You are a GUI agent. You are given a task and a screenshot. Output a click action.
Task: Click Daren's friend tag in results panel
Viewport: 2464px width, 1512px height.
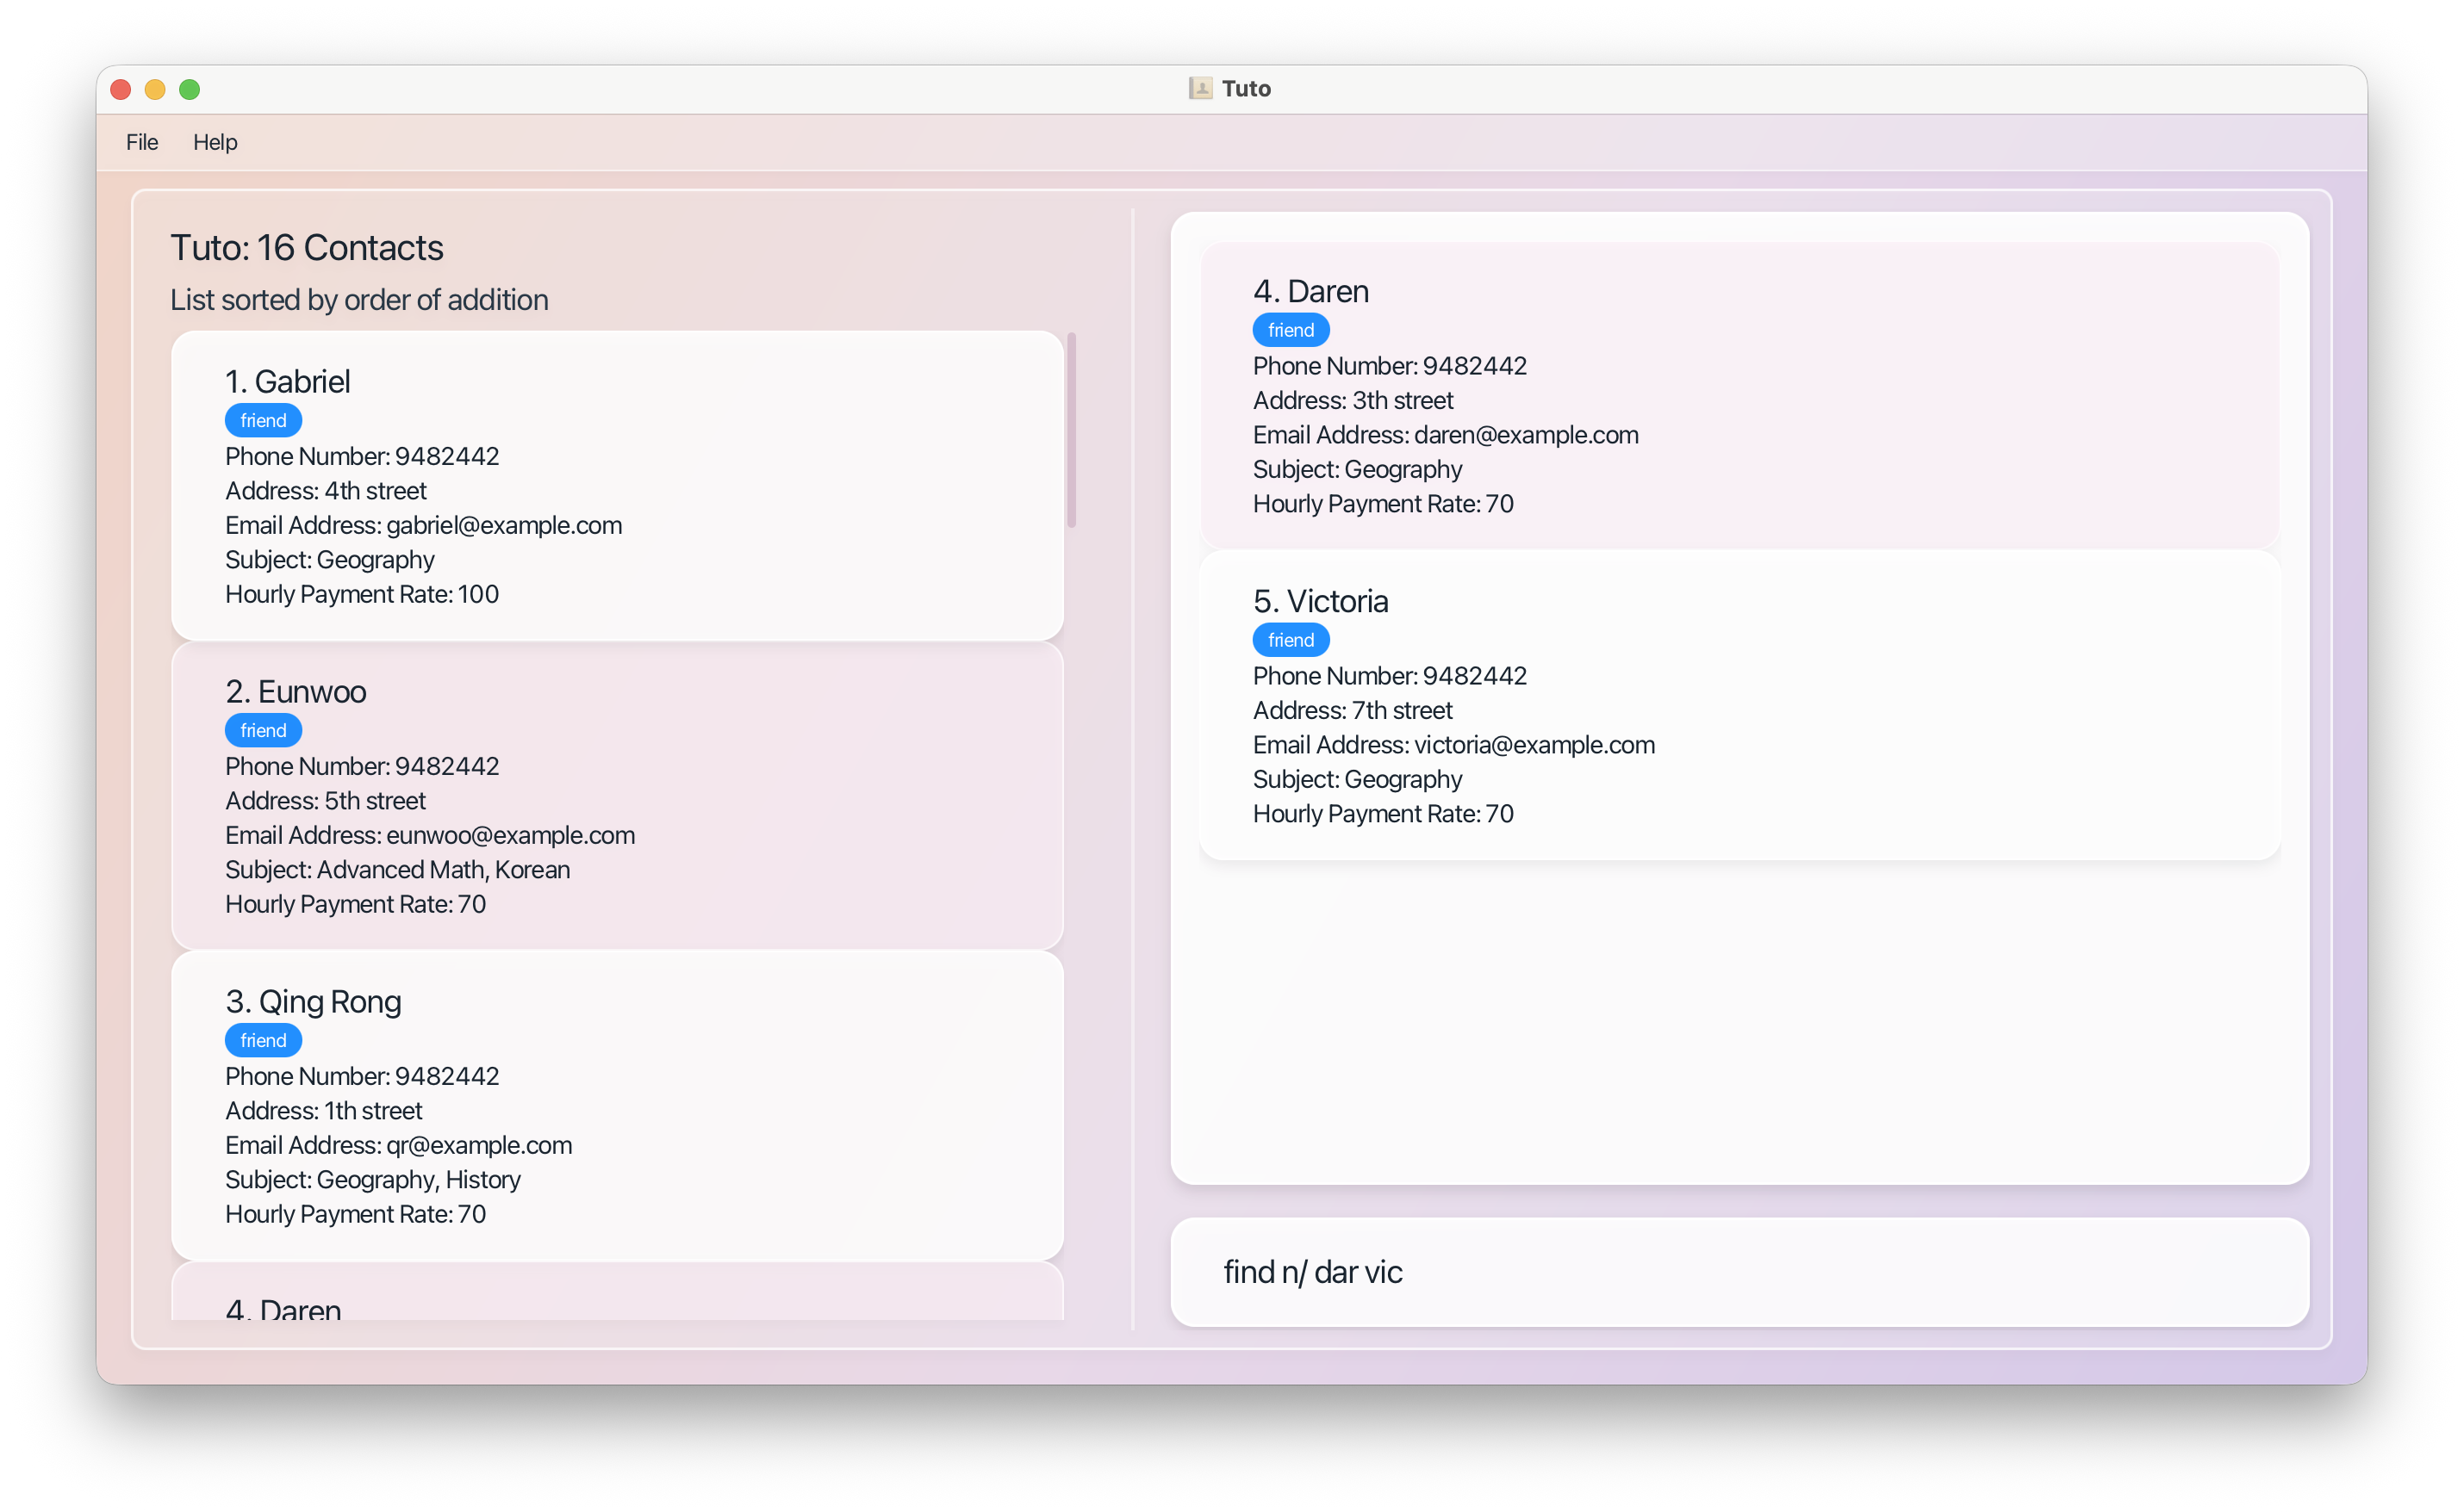click(1291, 330)
